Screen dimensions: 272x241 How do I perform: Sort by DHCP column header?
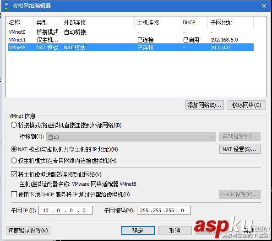[x=194, y=22]
